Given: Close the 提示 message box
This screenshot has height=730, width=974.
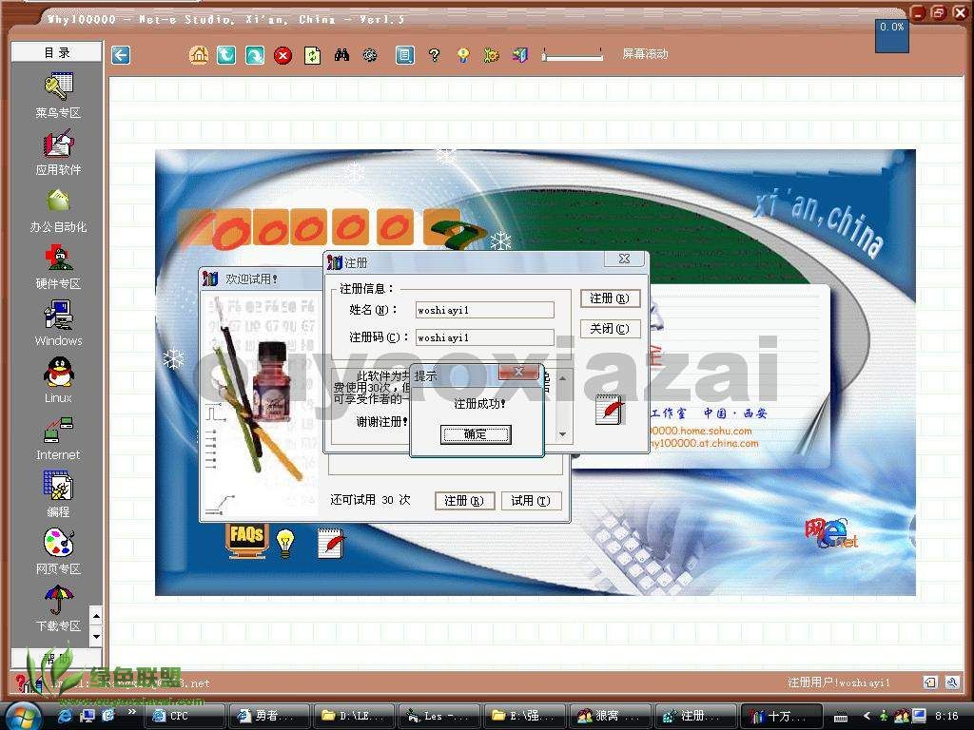Looking at the screenshot, I should pyautogui.click(x=518, y=372).
